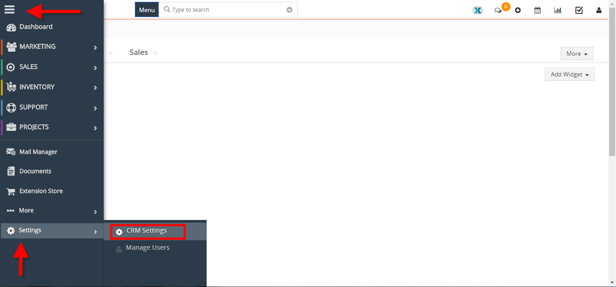The image size is (616, 287).
Task: Expand the Settings submenu chevron
Action: point(95,232)
